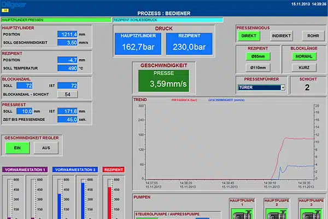Set Blocklänge to KURZ
The image size is (328, 219).
304,68
